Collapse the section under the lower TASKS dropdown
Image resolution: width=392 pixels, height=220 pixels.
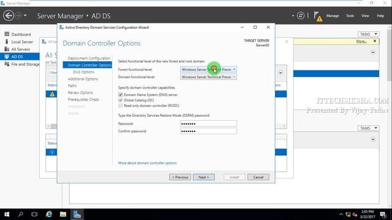tap(373, 139)
